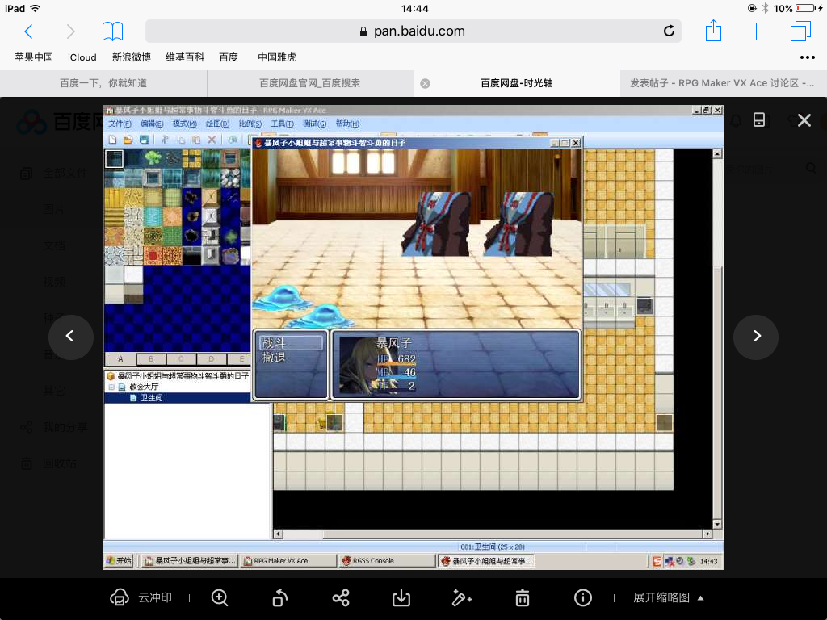Zoom in on the photo in the viewer
827x620 pixels.
220,597
